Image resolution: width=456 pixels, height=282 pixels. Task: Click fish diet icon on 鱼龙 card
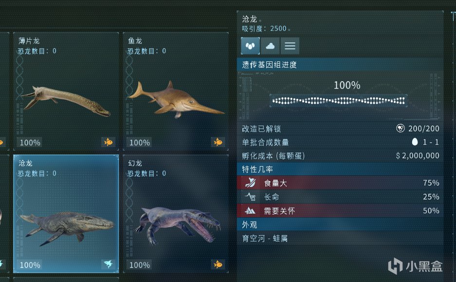click(x=218, y=142)
